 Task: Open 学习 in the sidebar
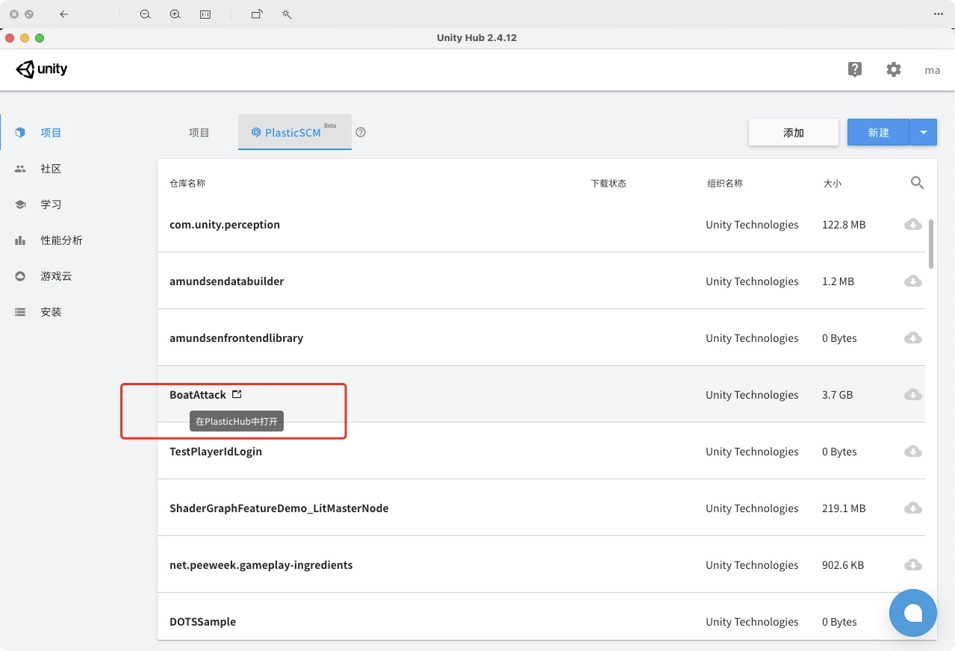(51, 205)
